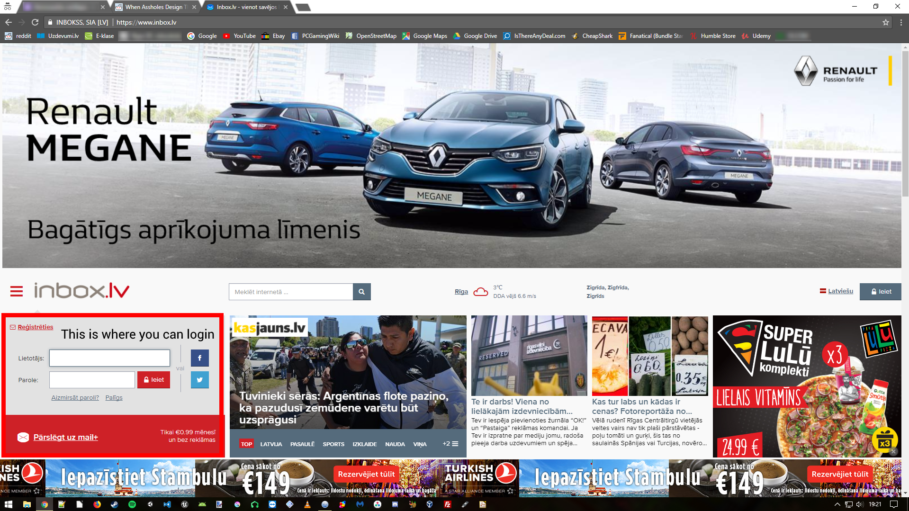Open the Te ir darbs! article
Image resolution: width=909 pixels, height=511 pixels.
(x=529, y=381)
